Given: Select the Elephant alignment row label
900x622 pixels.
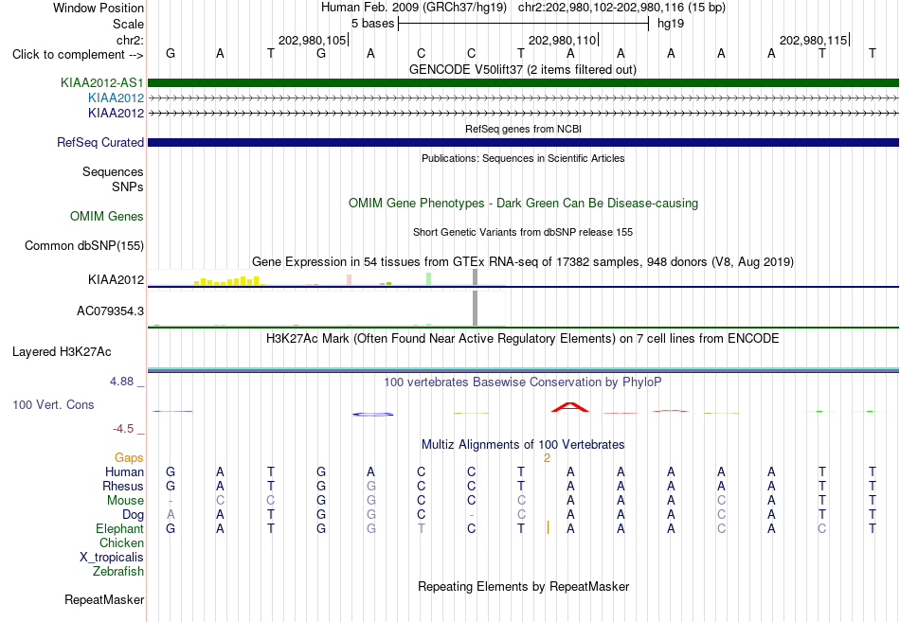Looking at the screenshot, I should coord(120,528).
